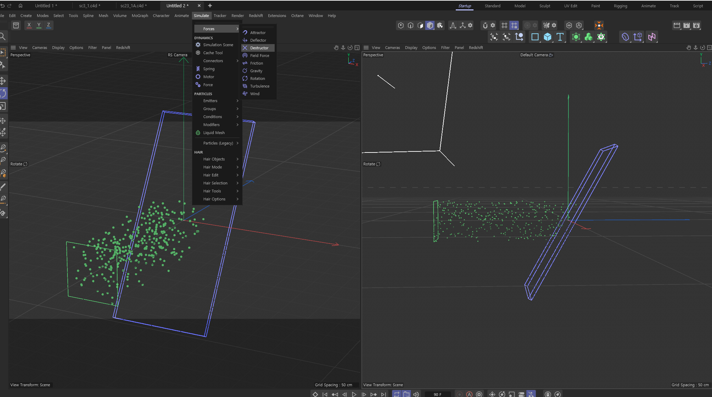This screenshot has width=712, height=397.
Task: Select the Move tool in left toolbar
Action: click(x=3, y=81)
